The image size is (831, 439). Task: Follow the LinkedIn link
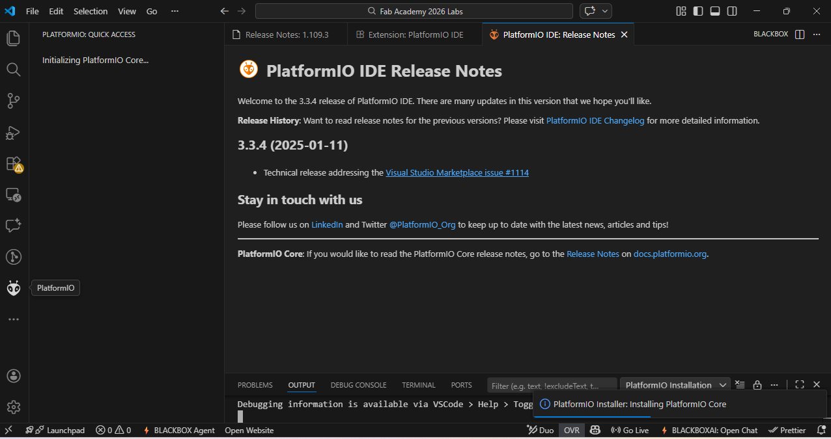[x=327, y=224]
